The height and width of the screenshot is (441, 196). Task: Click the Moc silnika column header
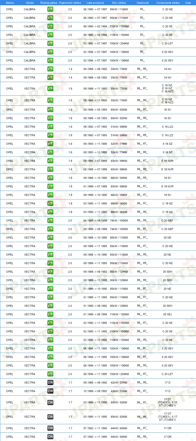[x=119, y=3]
